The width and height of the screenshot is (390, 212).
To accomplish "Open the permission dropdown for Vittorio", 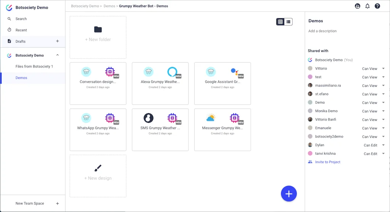I will [383, 69].
